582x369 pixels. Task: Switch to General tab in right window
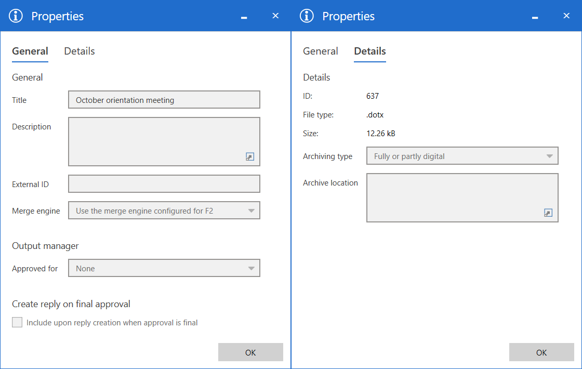pos(320,51)
